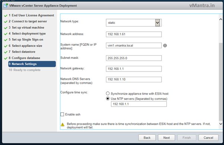Open the Network type dropdown arrow
The image size is (224, 145).
point(157,23)
